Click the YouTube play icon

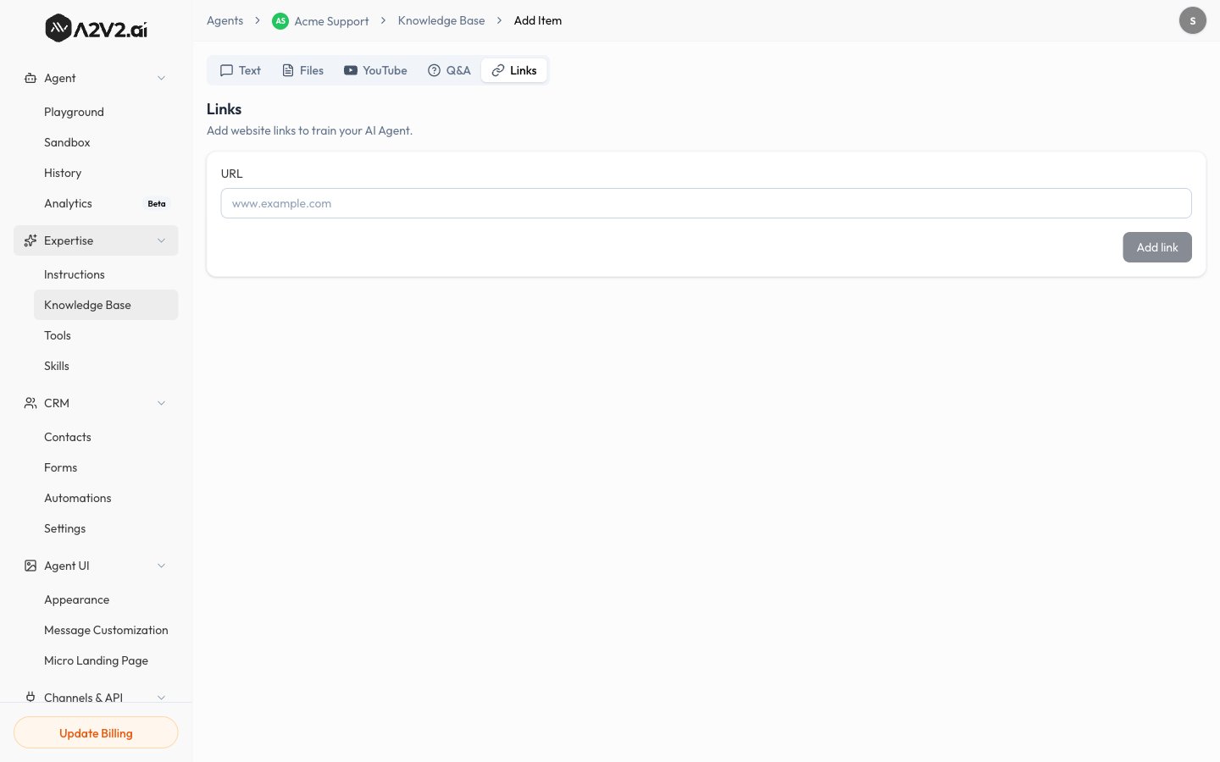351,70
